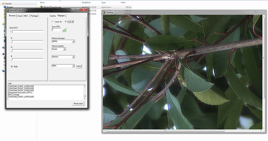The image size is (268, 141).
Task: Click the Reset zoom button
Action: point(78,104)
